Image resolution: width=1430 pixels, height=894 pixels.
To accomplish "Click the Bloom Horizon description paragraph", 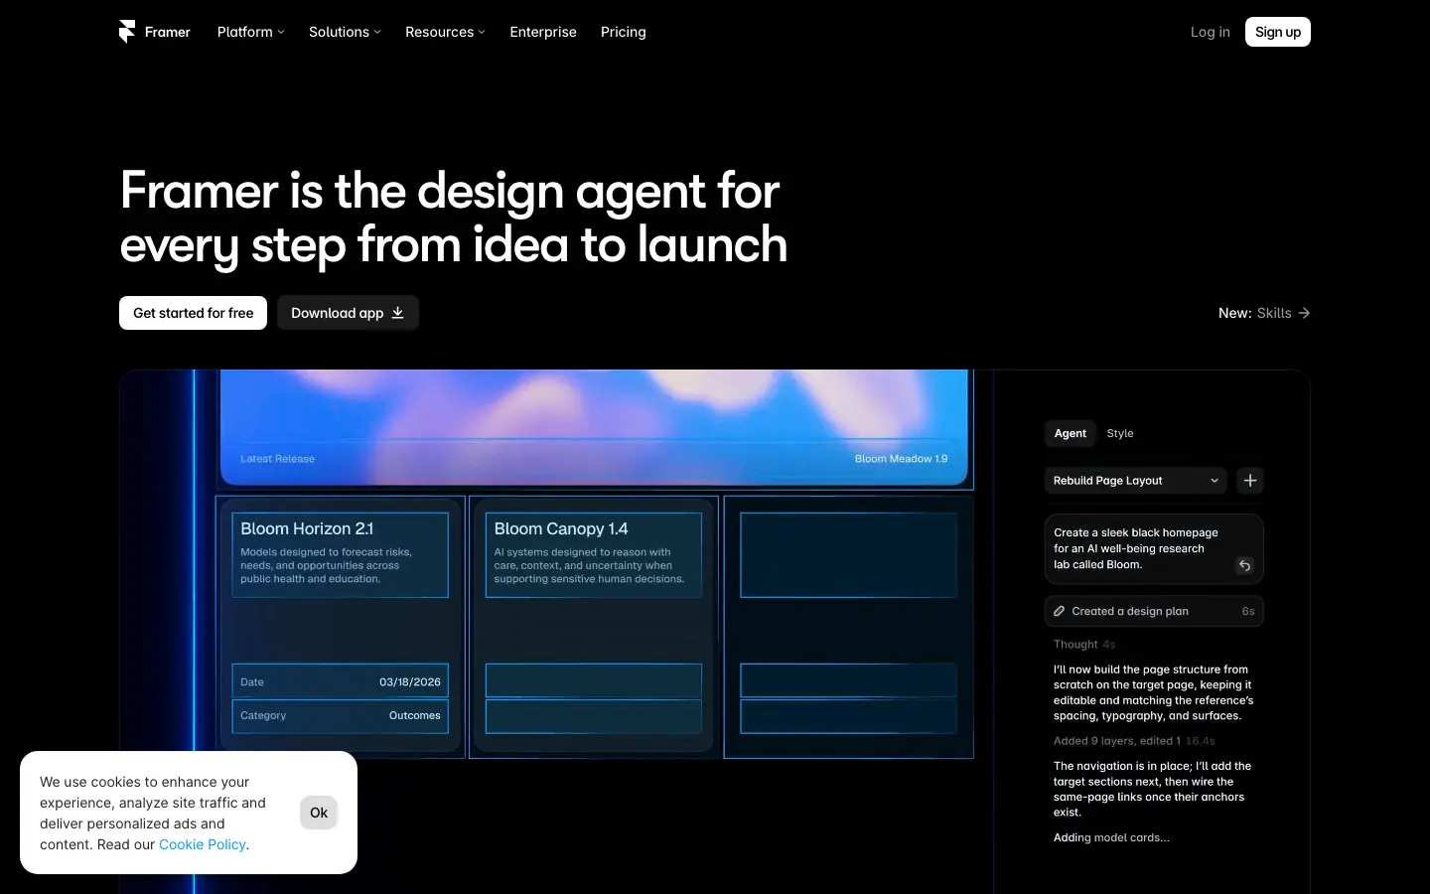I will (326, 565).
